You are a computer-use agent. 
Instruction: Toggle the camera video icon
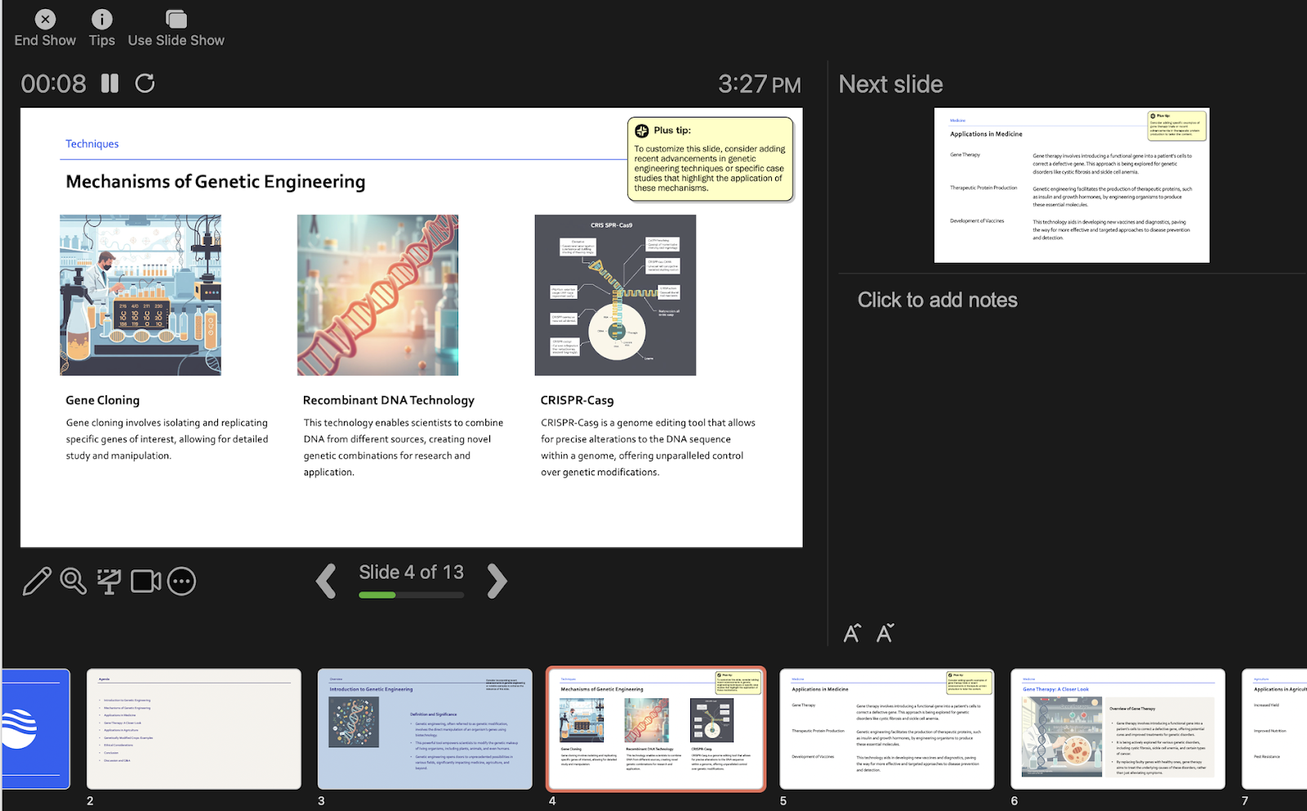pyautogui.click(x=145, y=581)
